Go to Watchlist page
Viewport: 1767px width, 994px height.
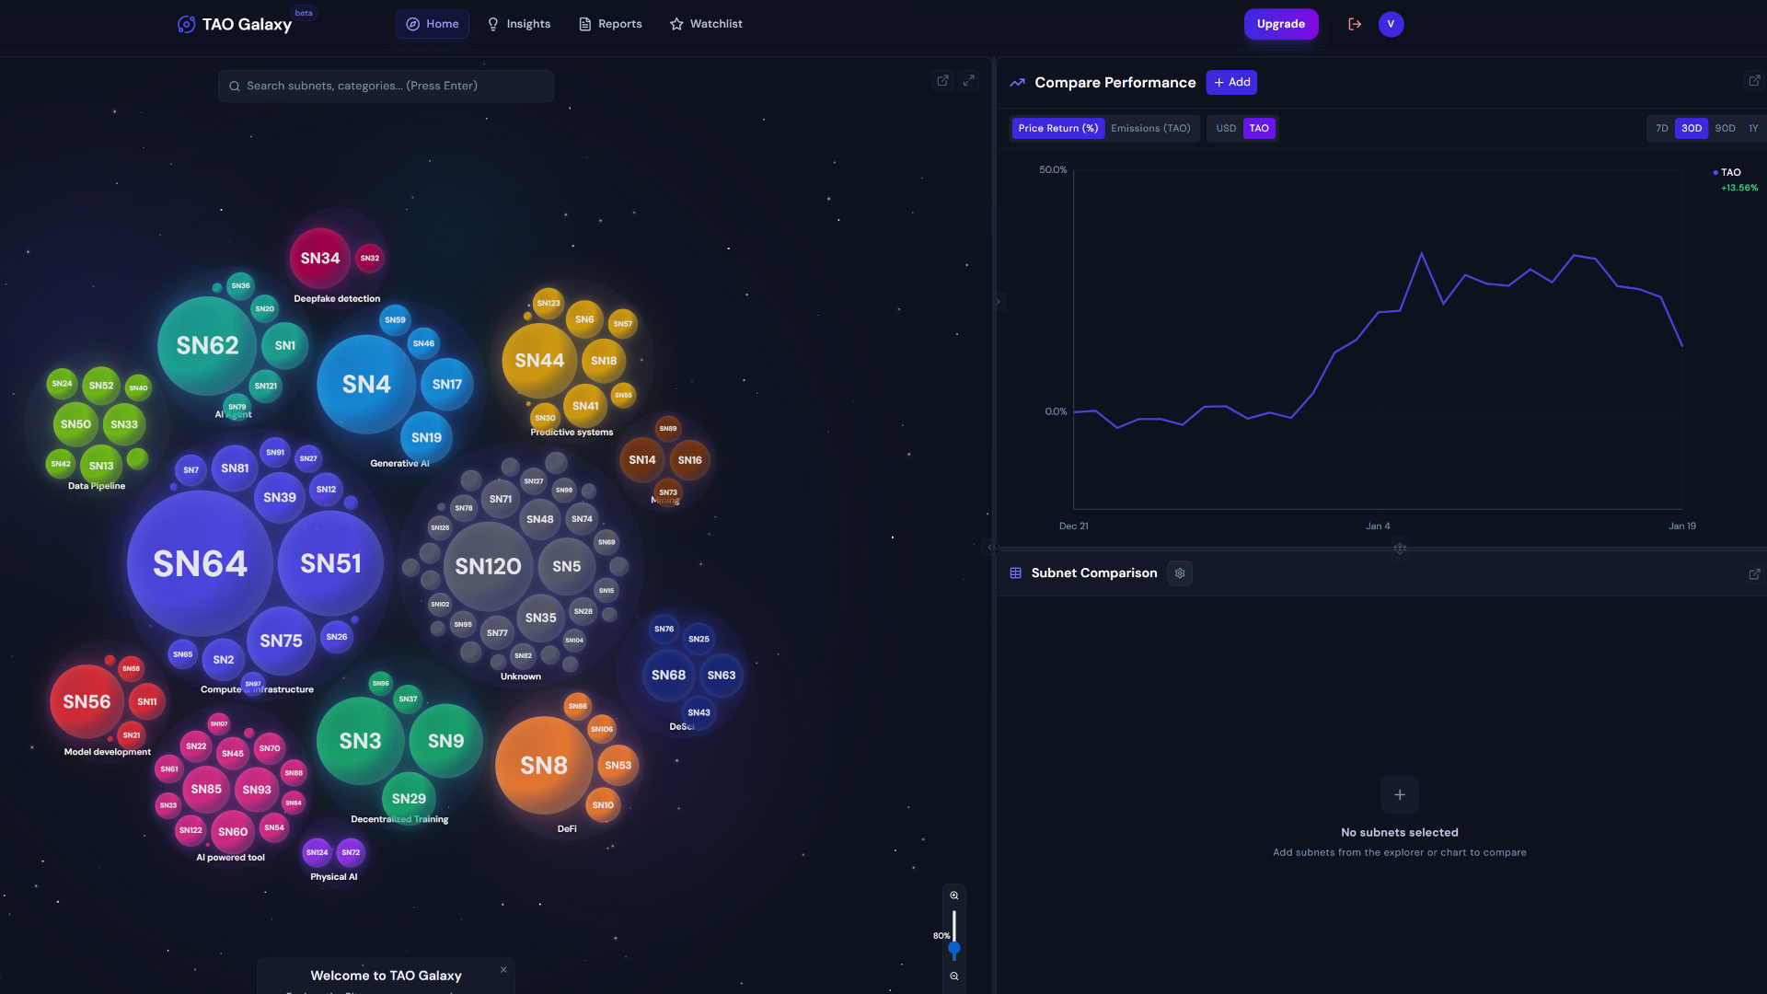(x=706, y=24)
